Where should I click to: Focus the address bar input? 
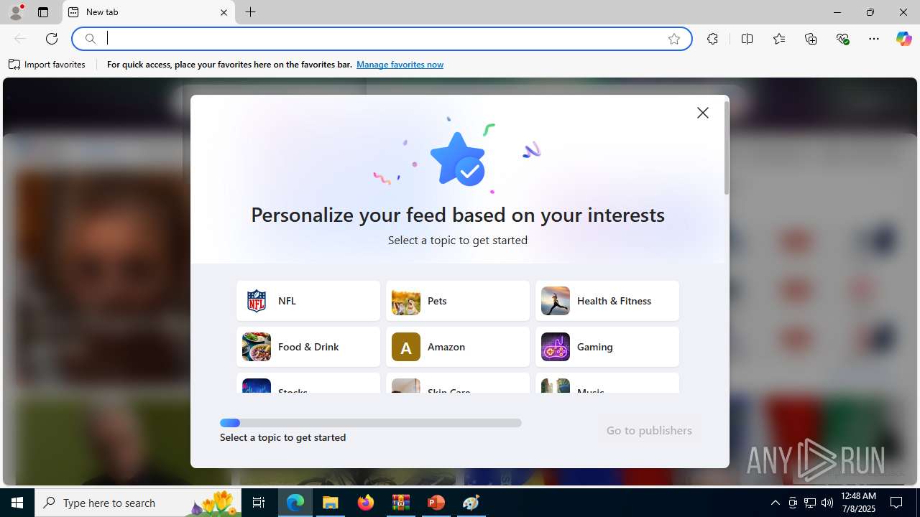(x=381, y=39)
